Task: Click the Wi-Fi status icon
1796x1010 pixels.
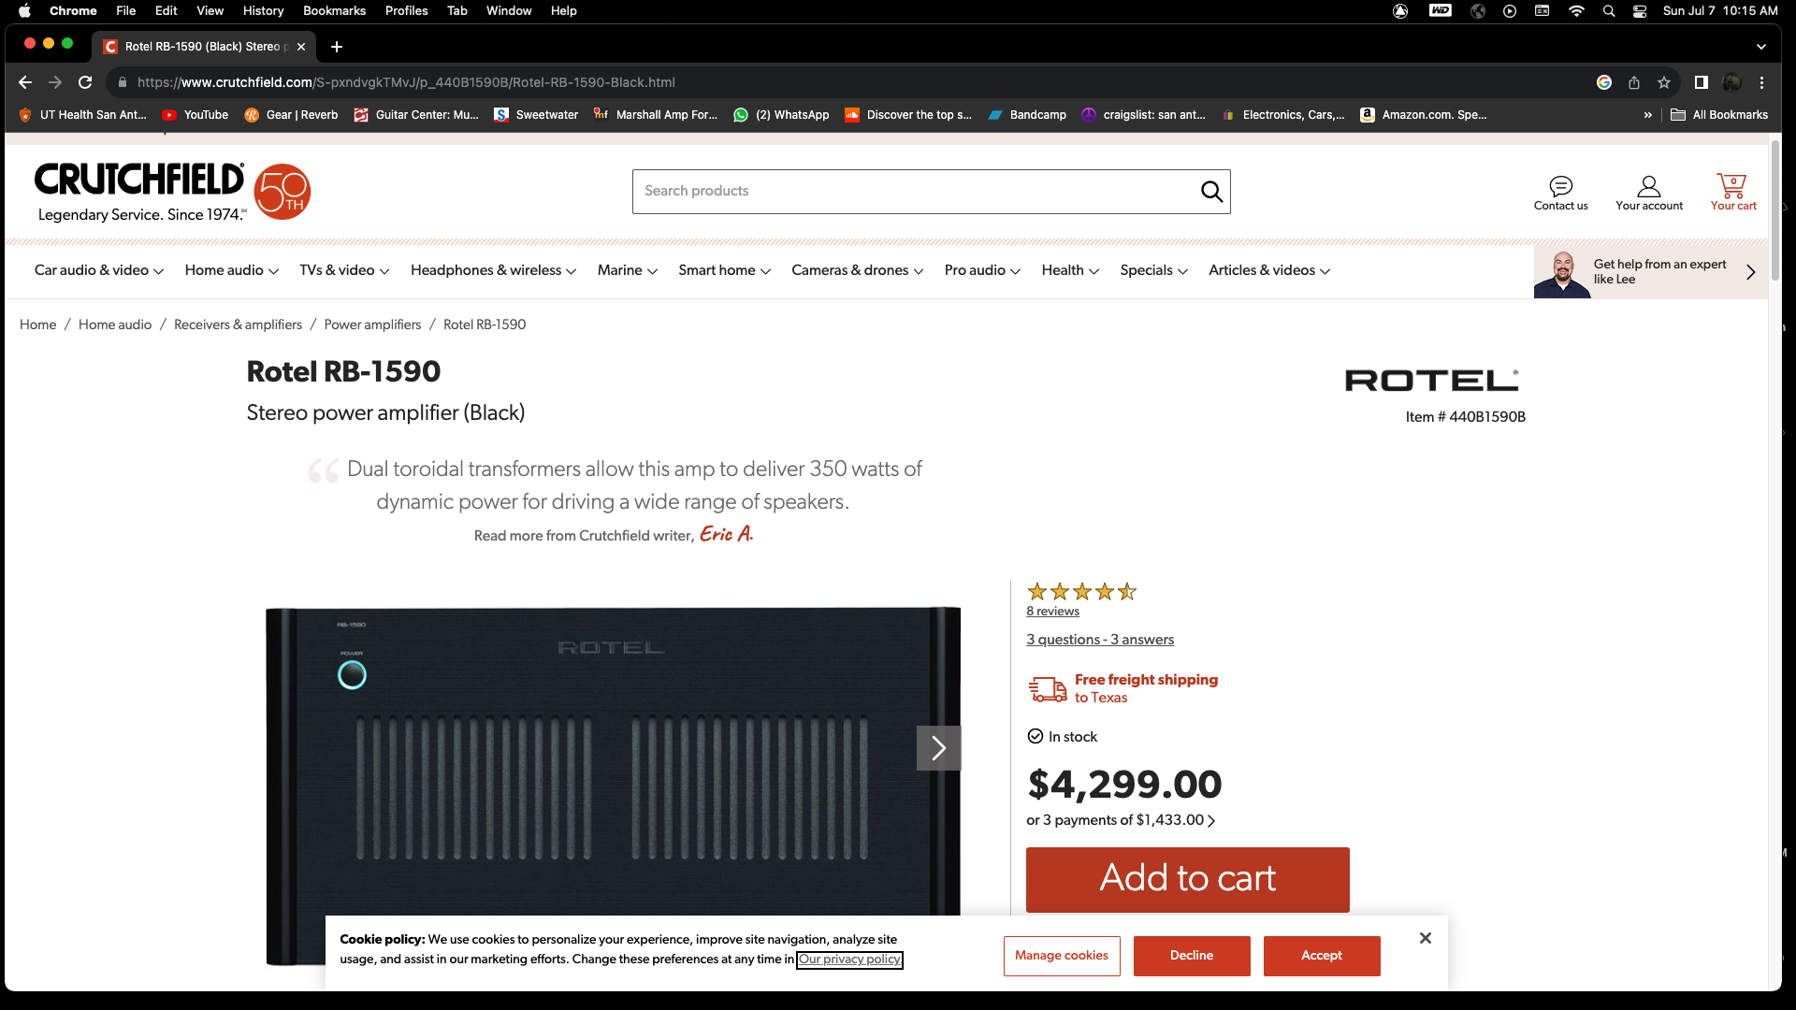Action: 1577,11
